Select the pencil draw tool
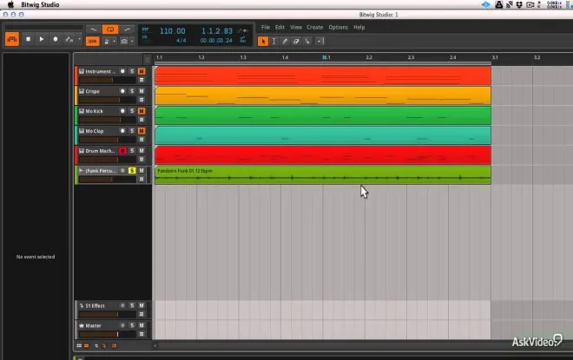The width and height of the screenshot is (573, 360). point(285,42)
